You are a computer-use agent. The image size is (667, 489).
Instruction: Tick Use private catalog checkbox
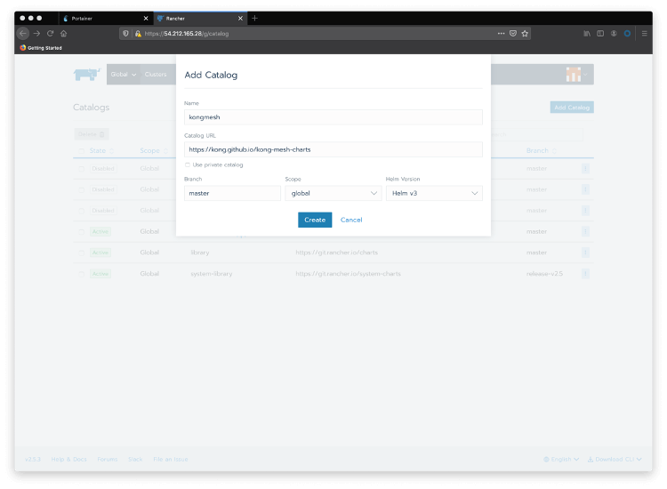[x=187, y=165]
